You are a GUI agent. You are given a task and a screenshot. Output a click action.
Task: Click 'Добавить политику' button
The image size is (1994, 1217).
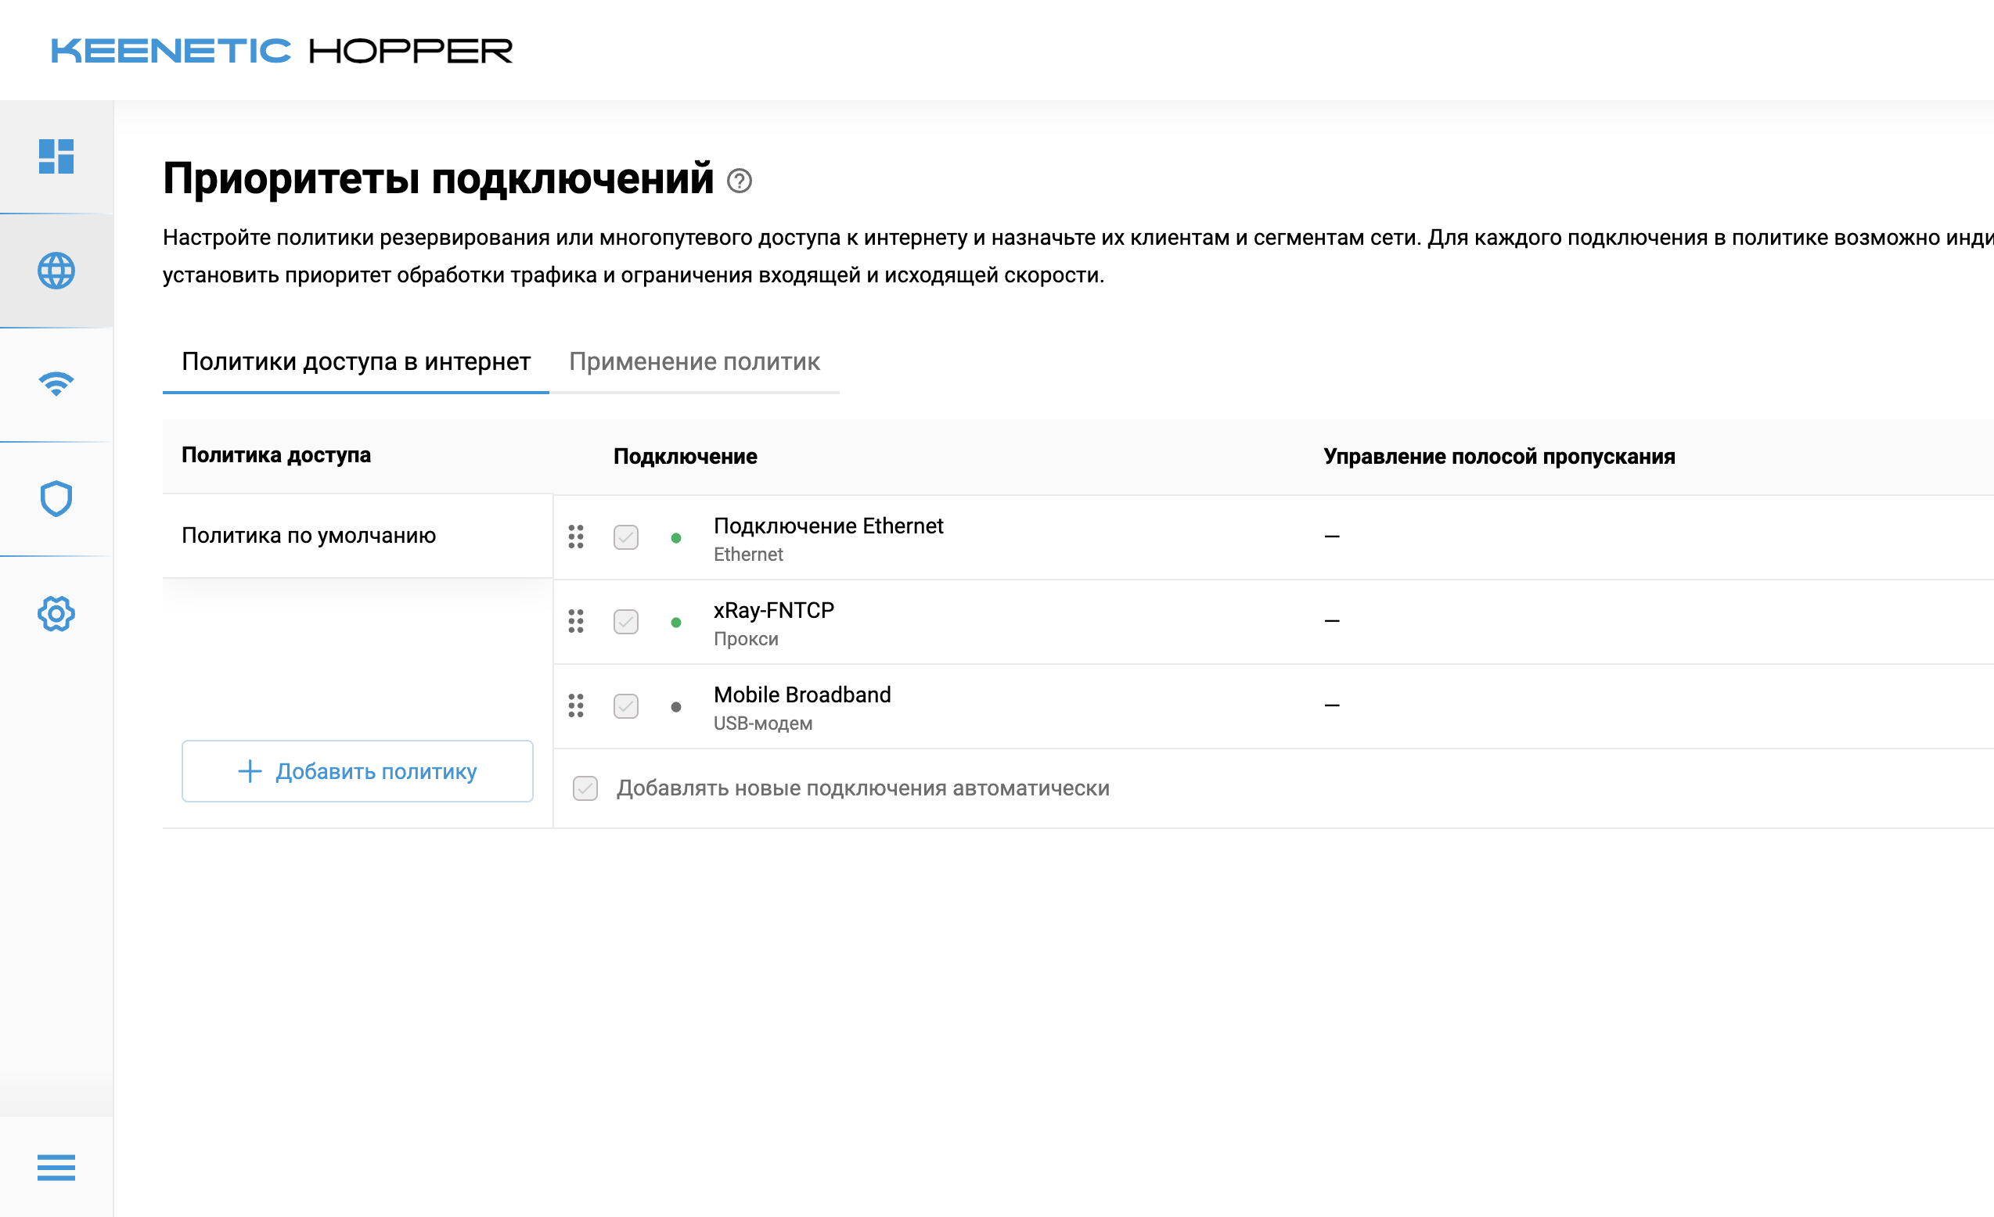[357, 771]
